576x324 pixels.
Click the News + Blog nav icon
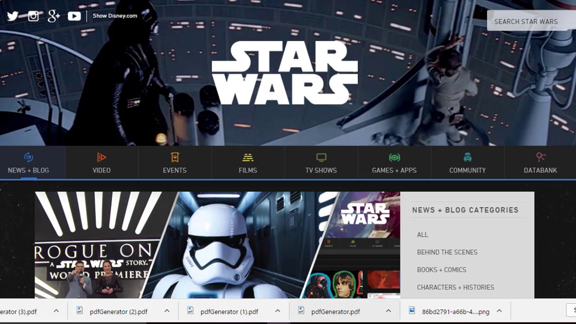(x=28, y=157)
